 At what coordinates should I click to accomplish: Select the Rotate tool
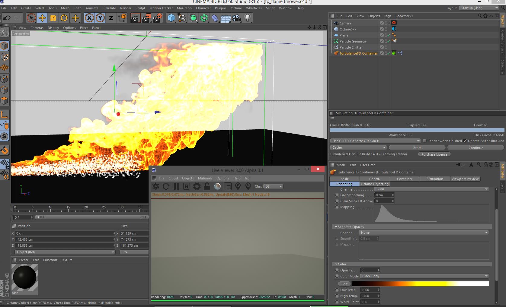click(64, 18)
